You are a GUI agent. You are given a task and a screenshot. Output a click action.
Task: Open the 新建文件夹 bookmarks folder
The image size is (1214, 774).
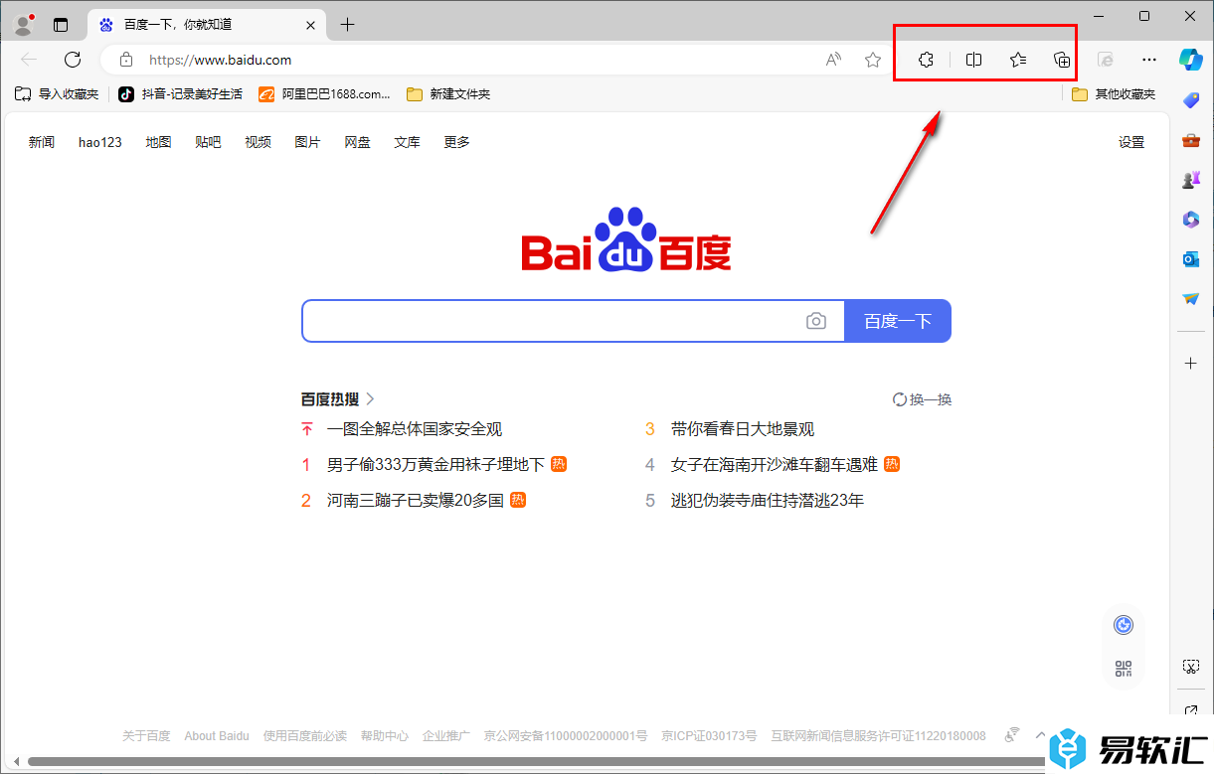[448, 94]
